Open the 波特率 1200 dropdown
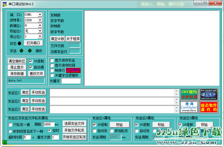Image resolution: width=224 pixels, height=147 pixels. (40, 20)
